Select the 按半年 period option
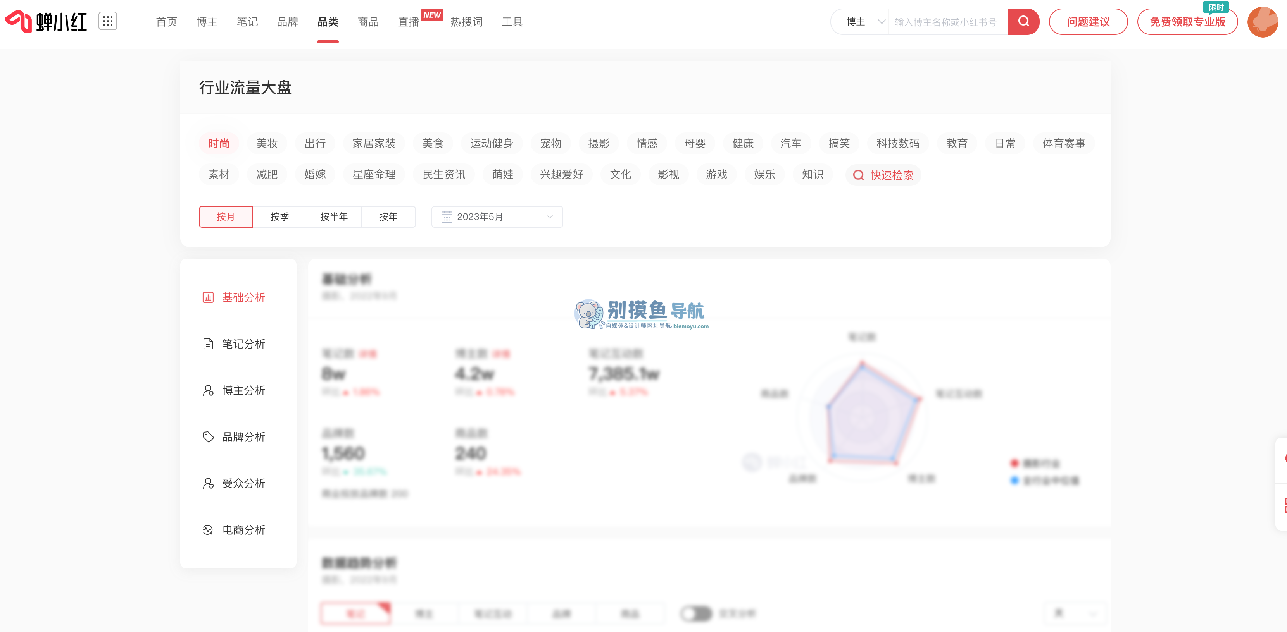1287x632 pixels. coord(334,216)
